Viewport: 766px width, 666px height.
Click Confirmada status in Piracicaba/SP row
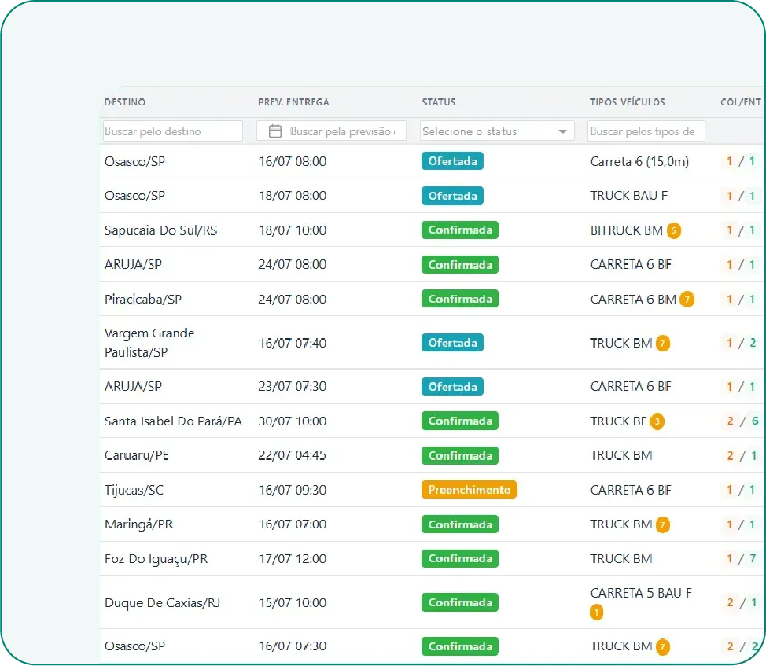tap(460, 299)
